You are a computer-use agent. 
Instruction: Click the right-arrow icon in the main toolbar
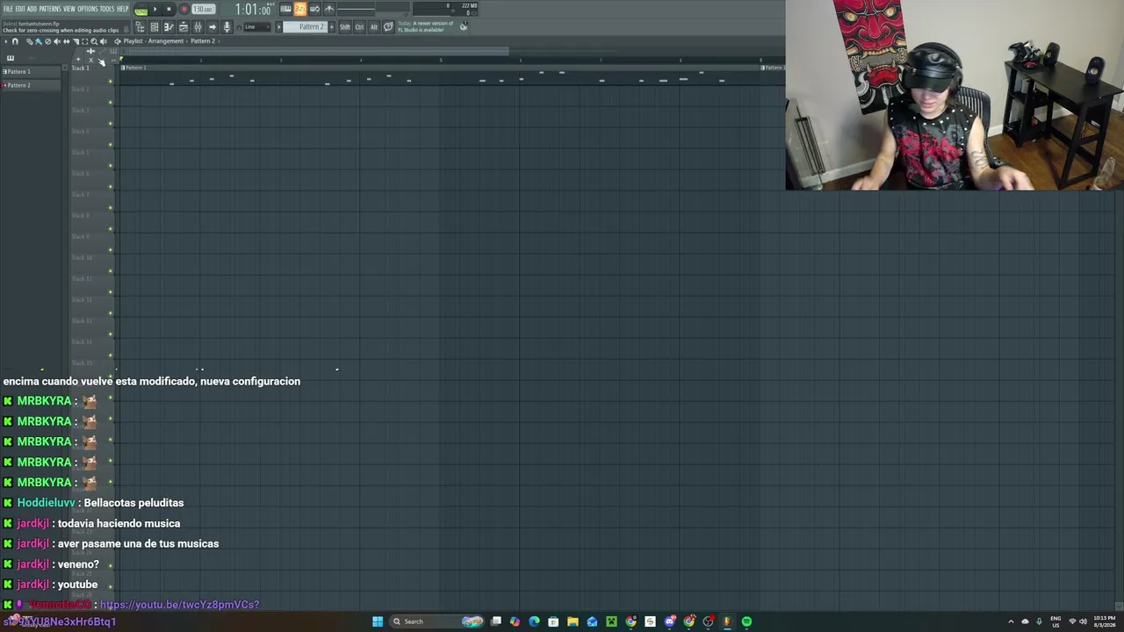click(212, 27)
